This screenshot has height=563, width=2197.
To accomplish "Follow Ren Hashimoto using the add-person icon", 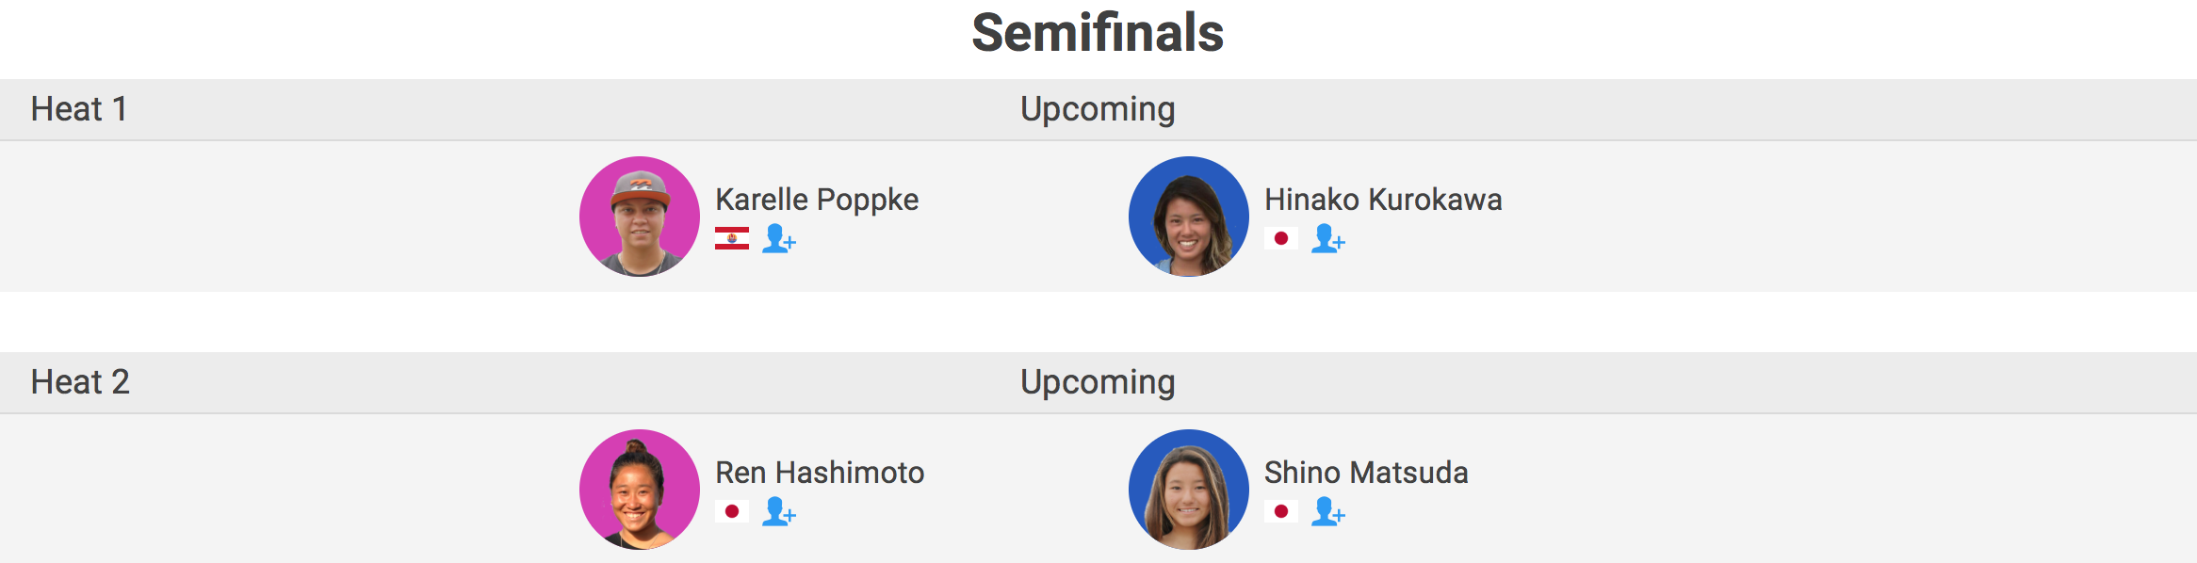I will click(x=778, y=512).
